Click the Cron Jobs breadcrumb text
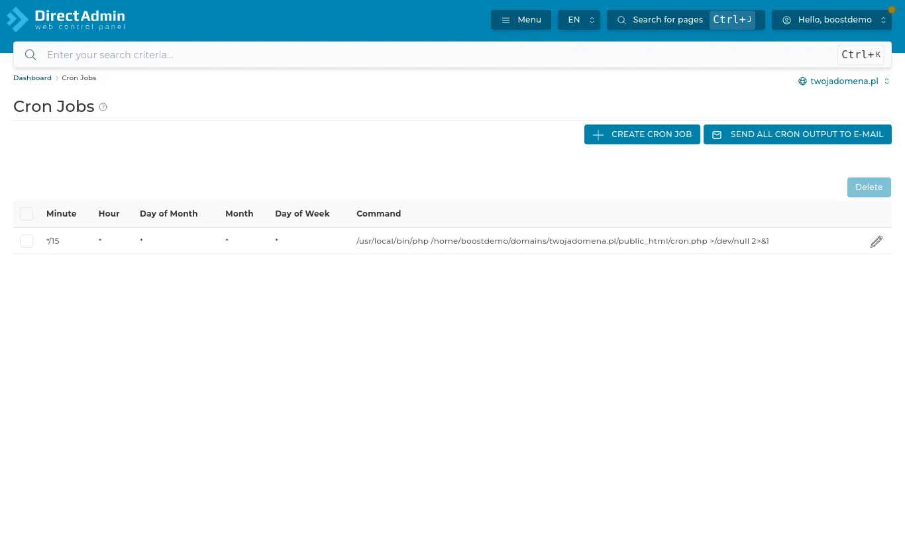This screenshot has width=905, height=543. 79,78
